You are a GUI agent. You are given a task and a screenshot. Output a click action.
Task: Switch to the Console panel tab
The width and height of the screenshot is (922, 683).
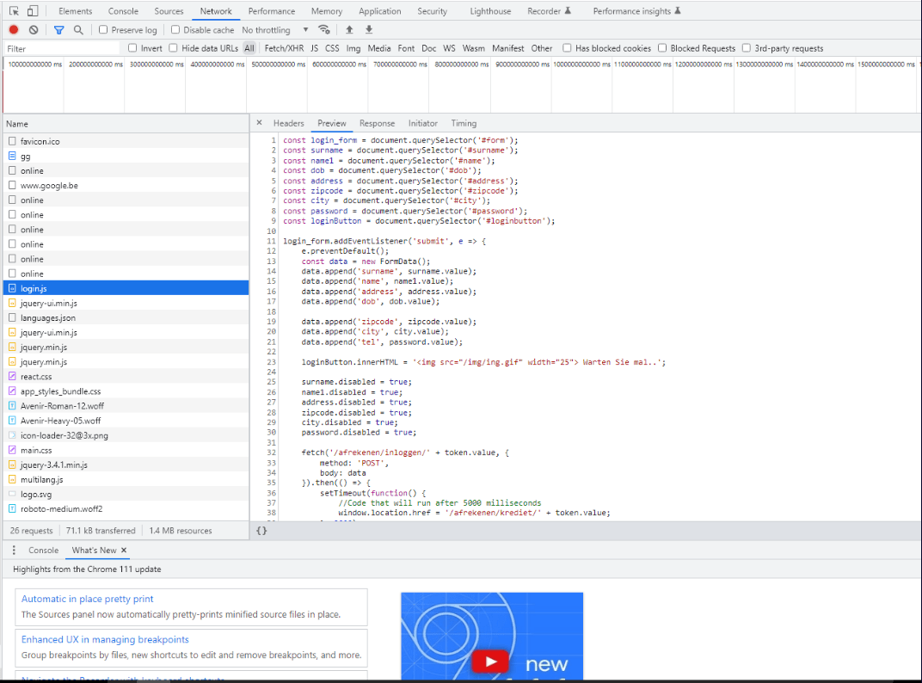pos(124,11)
